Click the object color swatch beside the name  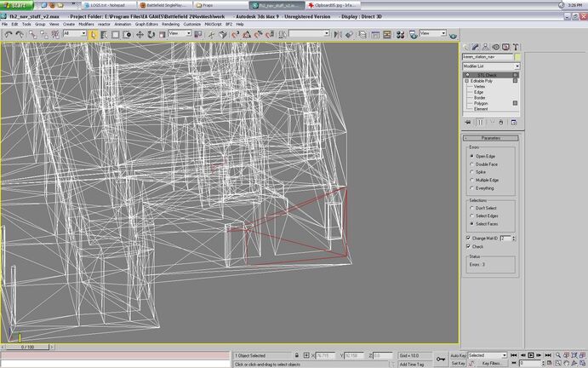pyautogui.click(x=517, y=57)
